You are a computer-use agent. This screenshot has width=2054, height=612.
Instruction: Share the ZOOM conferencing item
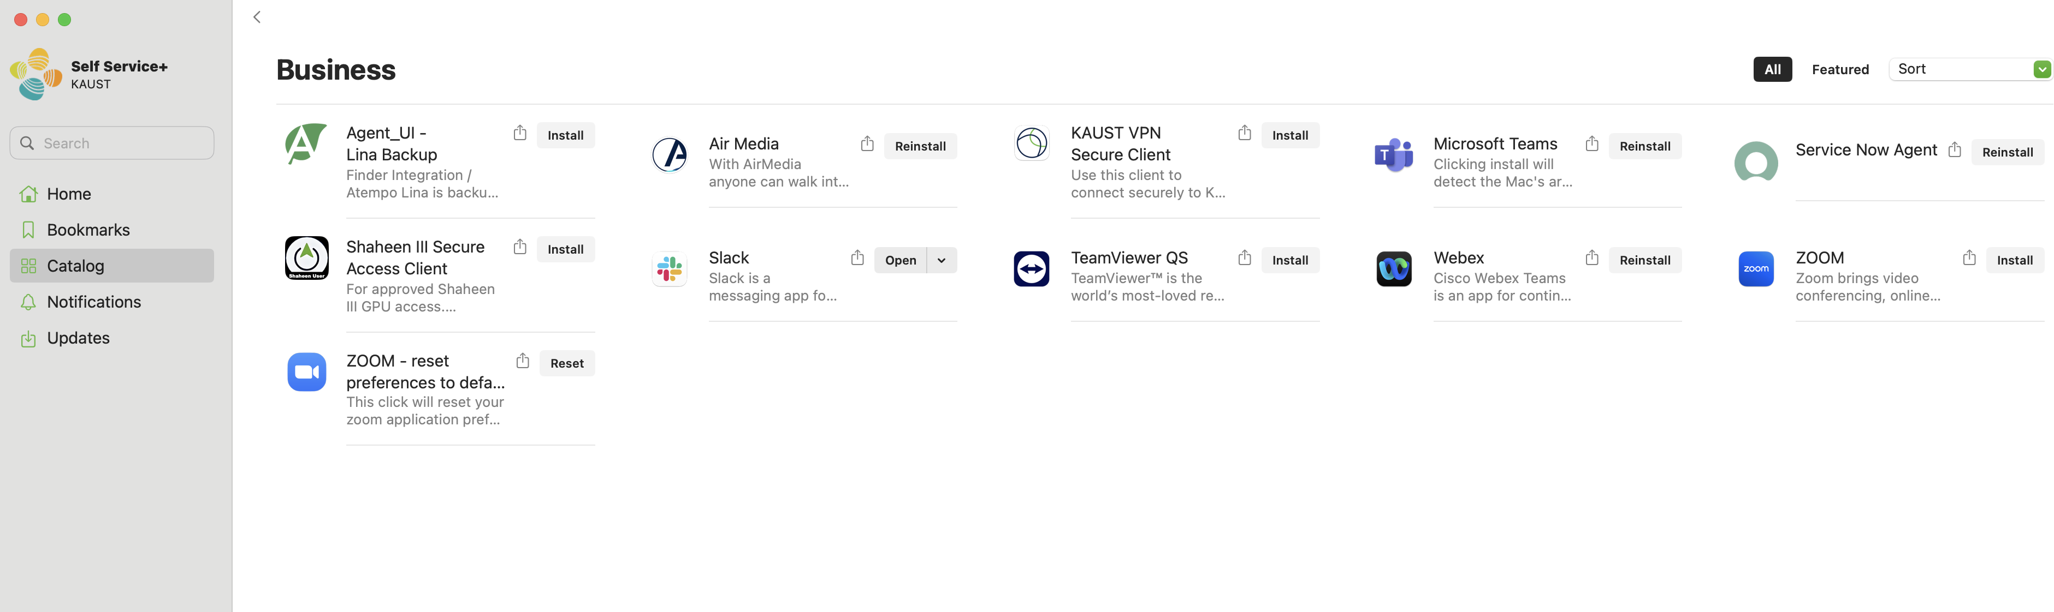1969,258
